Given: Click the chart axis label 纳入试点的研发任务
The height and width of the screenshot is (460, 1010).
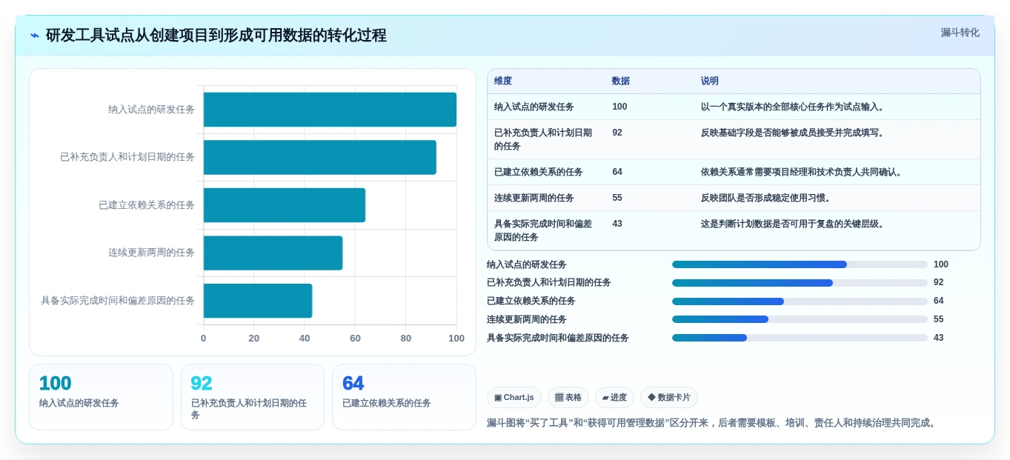Looking at the screenshot, I should [151, 110].
